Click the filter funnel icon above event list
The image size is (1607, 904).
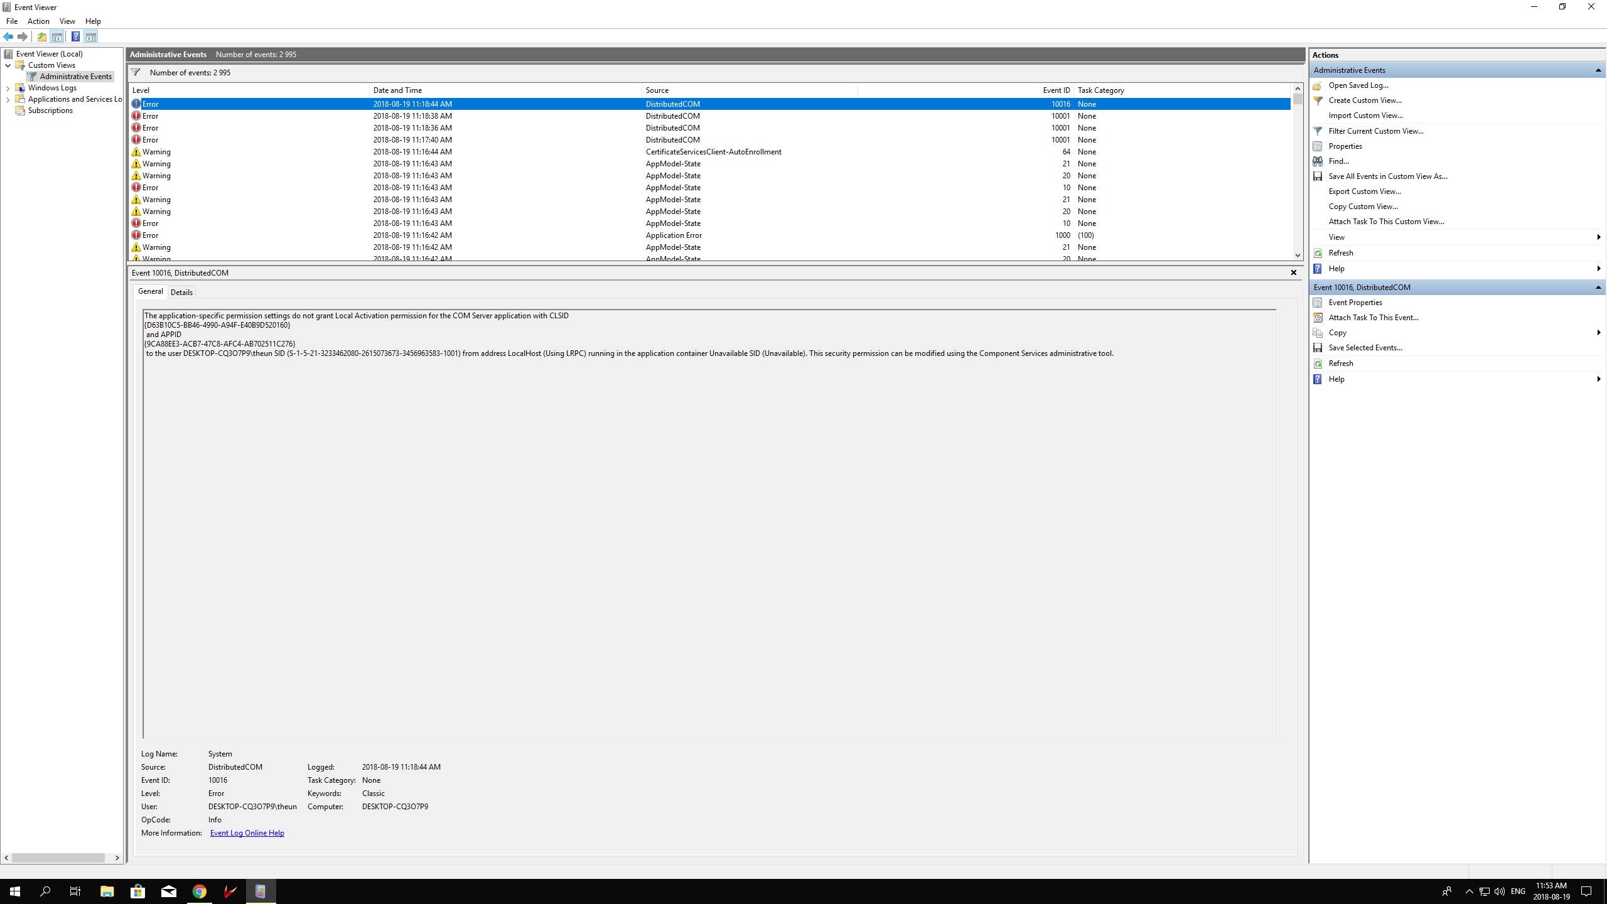tap(136, 72)
